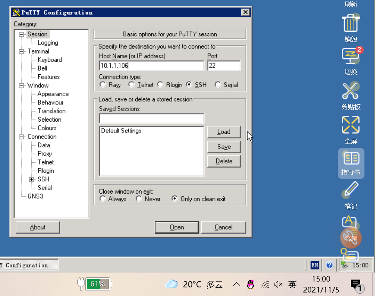Open the Logging category
The height and width of the screenshot is (296, 375).
(x=48, y=43)
